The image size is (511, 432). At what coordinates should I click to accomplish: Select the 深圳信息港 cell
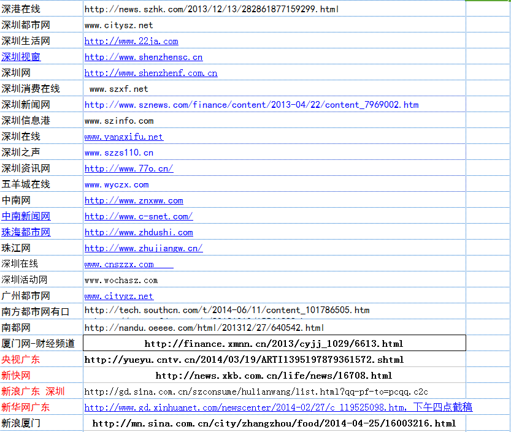coord(42,121)
